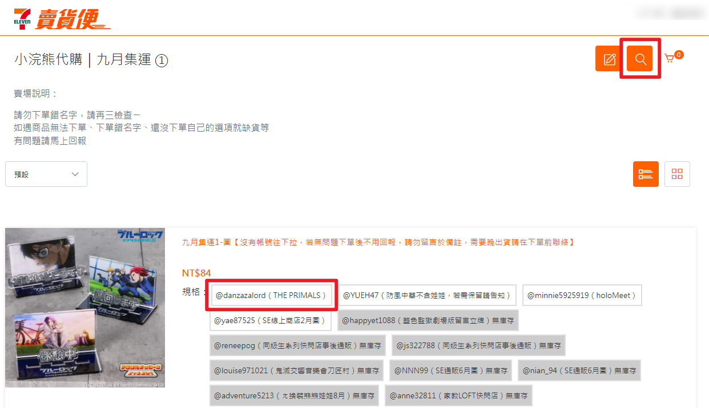Click out-of-stock spec @reneepog
Screen dimensions: 709x408
(x=297, y=345)
